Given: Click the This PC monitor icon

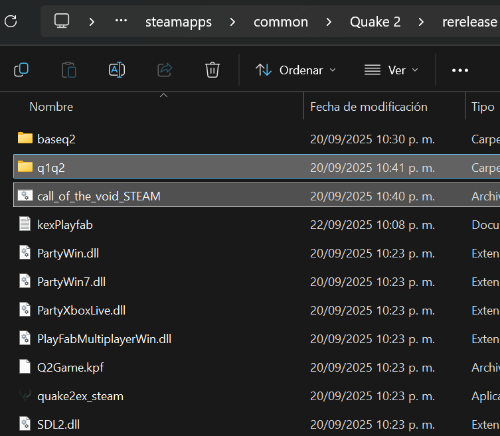Looking at the screenshot, I should [62, 21].
